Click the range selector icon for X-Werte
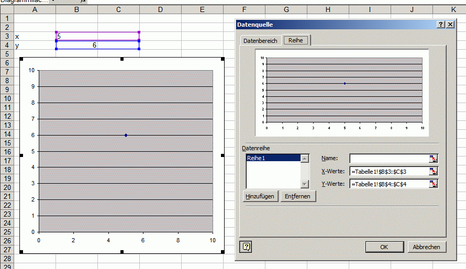 coord(434,171)
